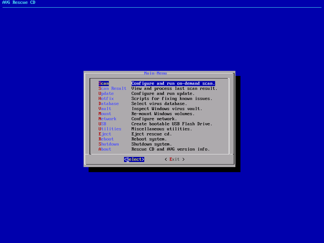This screenshot has height=243, width=324.
Task: Click 'Rescue CD and AVG version info.' text
Action: point(171,149)
